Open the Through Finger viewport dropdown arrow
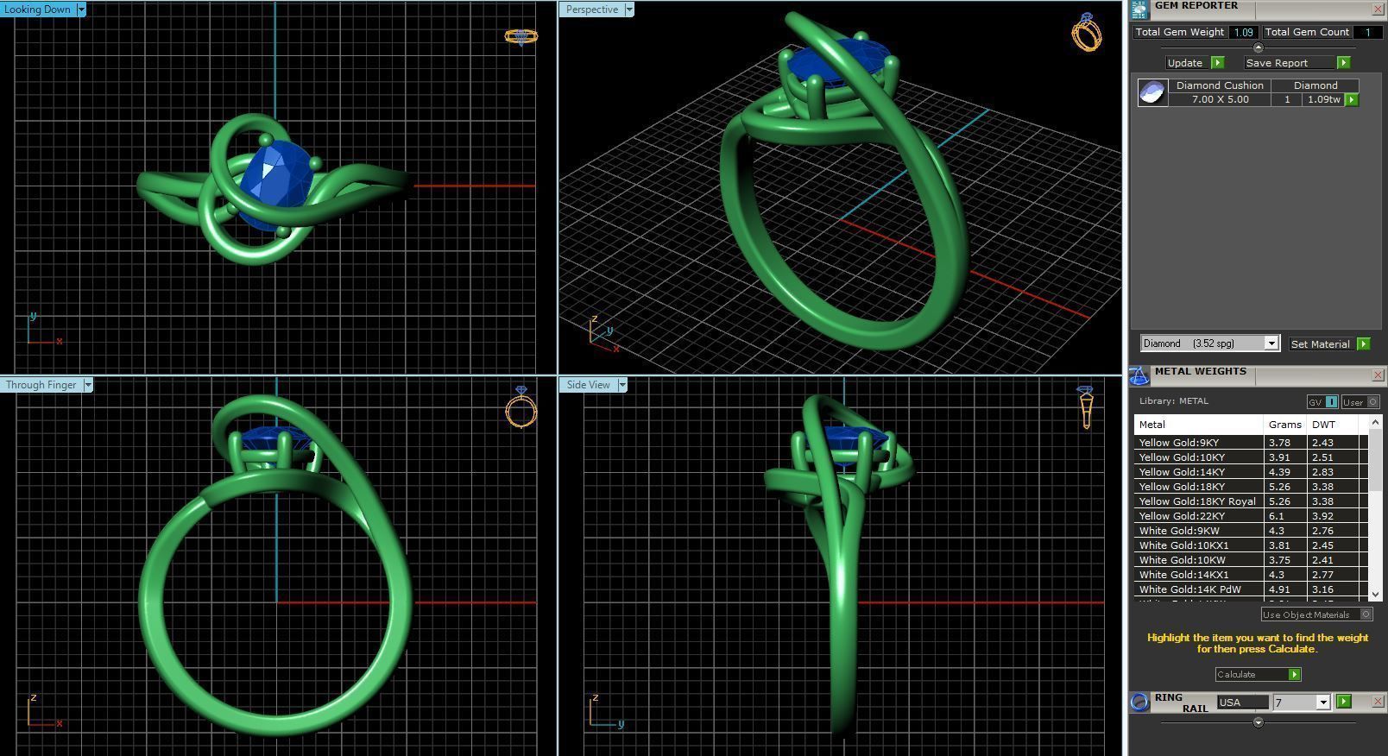The height and width of the screenshot is (756, 1388). pyautogui.click(x=88, y=385)
